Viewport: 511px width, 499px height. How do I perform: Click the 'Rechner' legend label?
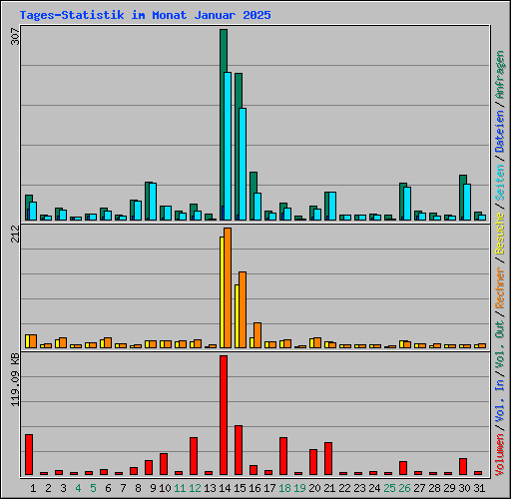[500, 287]
